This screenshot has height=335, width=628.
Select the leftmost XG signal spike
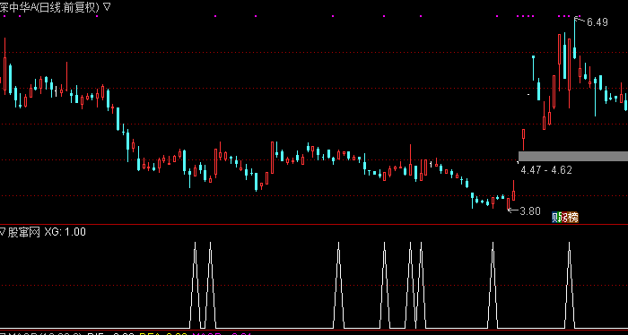click(x=195, y=285)
